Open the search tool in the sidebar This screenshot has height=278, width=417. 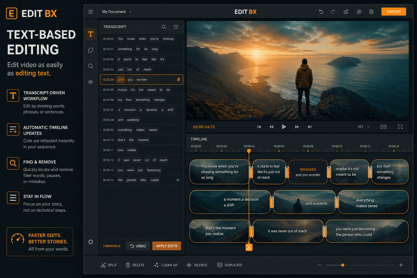coord(91,66)
